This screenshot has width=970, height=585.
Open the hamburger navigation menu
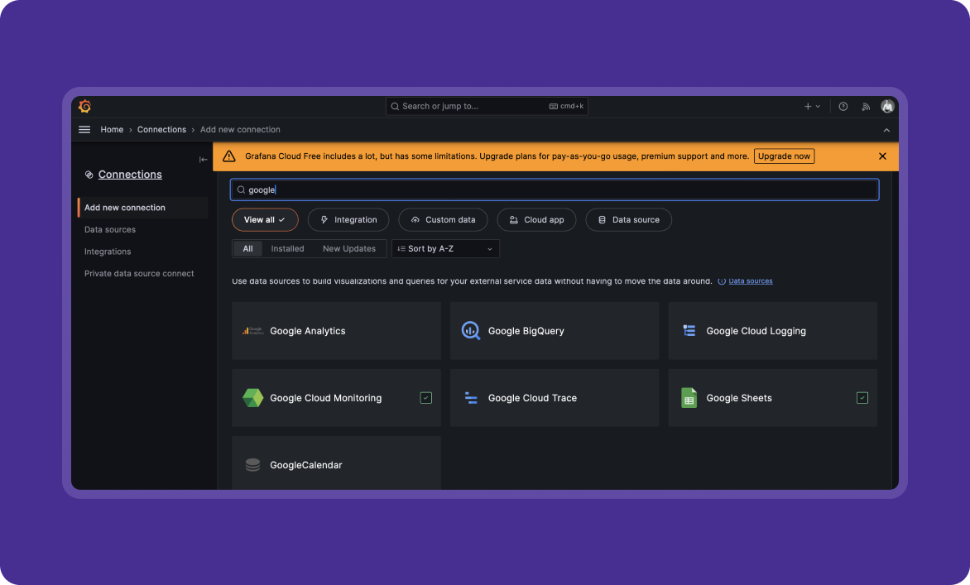[84, 130]
